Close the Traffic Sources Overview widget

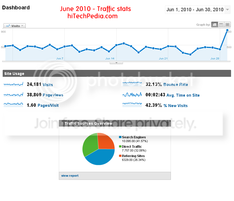click(x=168, y=123)
